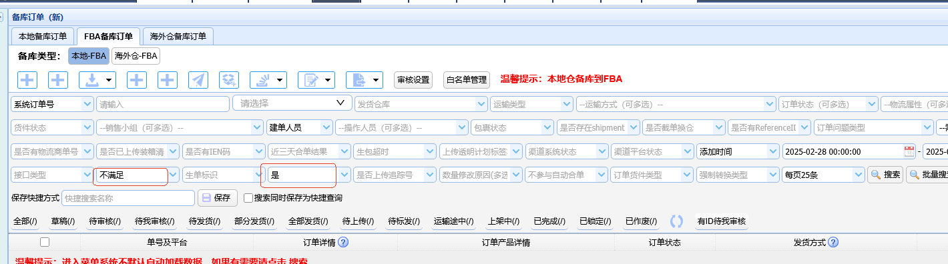Expand the 请选择 dropdown
This screenshot has height=264, width=948.
[x=292, y=103]
